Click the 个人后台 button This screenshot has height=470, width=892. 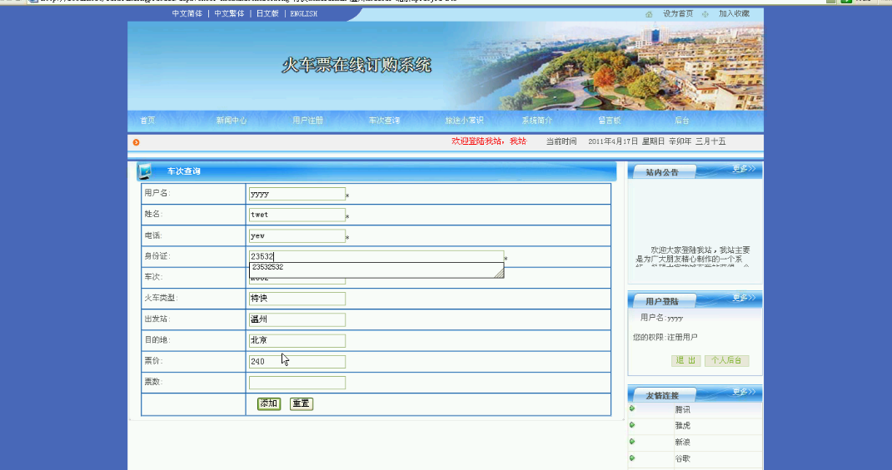click(726, 360)
